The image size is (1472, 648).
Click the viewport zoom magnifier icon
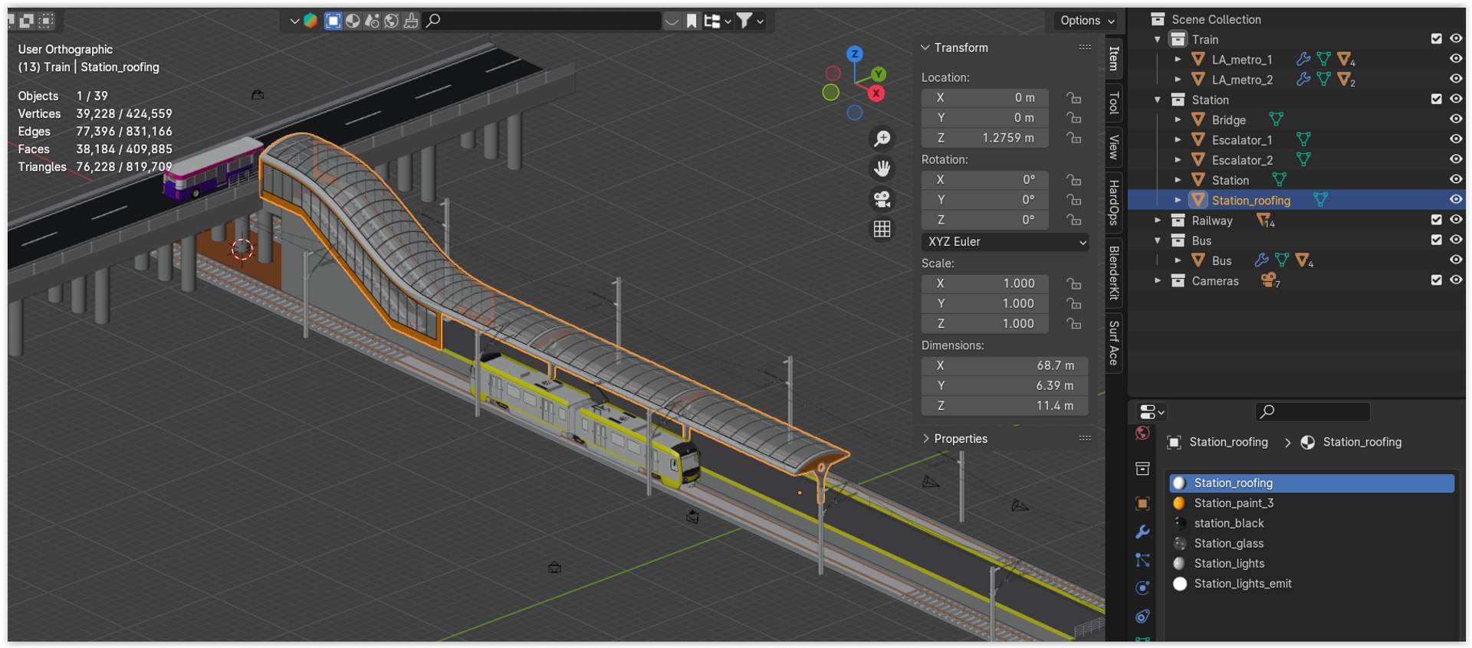tap(882, 138)
